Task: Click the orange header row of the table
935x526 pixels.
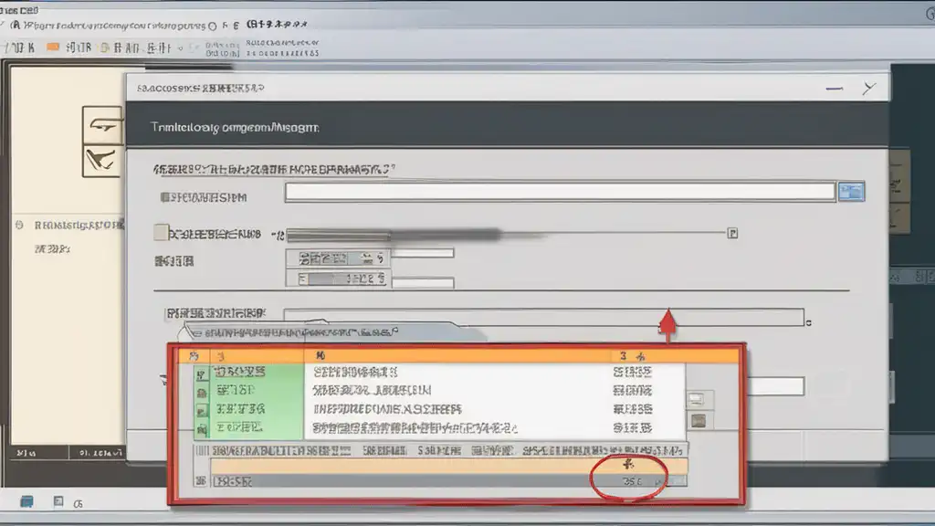Action: pos(458,356)
